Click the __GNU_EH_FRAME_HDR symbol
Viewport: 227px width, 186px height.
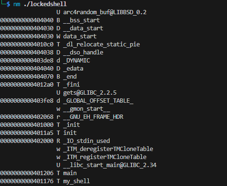click(x=93, y=117)
